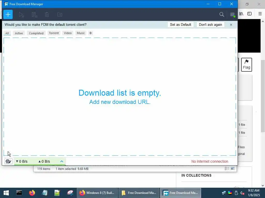Click the Start all downloads toolbar icon
The image size is (265, 198).
[21, 15]
